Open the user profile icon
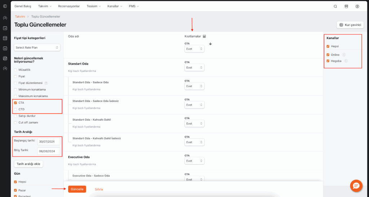This screenshot has height=197, width=369. pos(357,6)
